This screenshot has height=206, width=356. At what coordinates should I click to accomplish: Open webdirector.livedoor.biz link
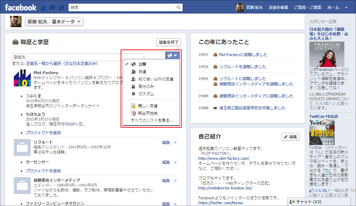[225, 188]
